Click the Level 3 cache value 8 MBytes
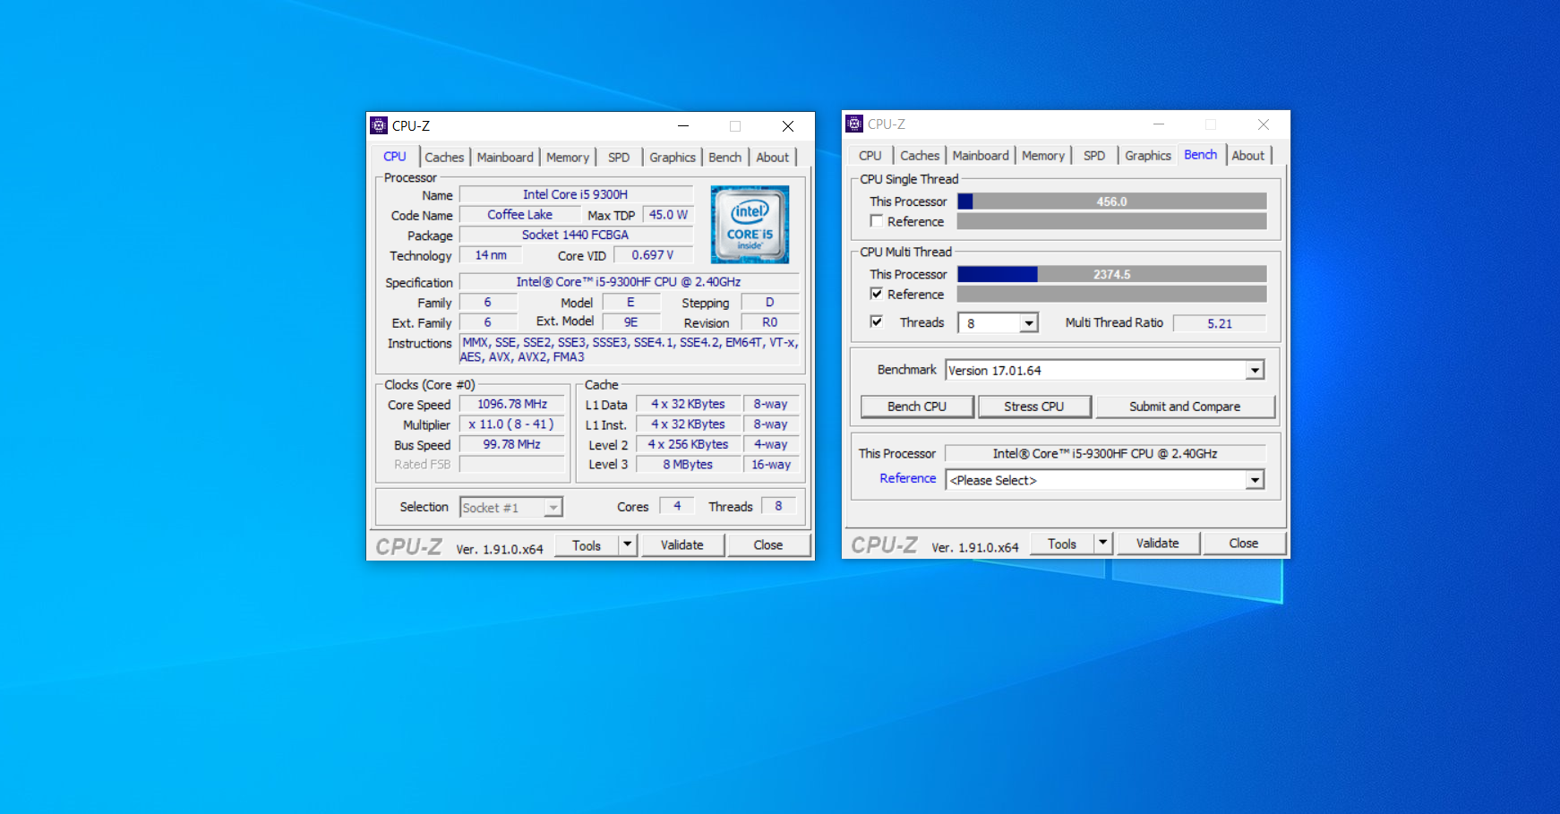This screenshot has height=814, width=1560. tap(688, 464)
